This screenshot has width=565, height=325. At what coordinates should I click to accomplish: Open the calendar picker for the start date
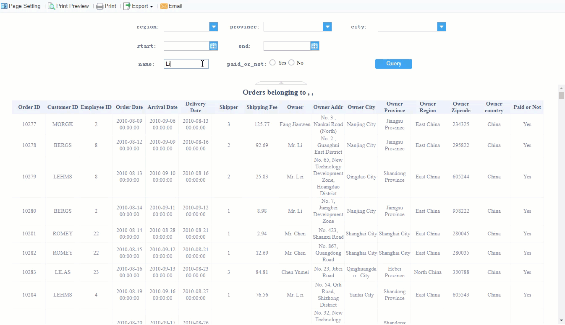[214, 46]
